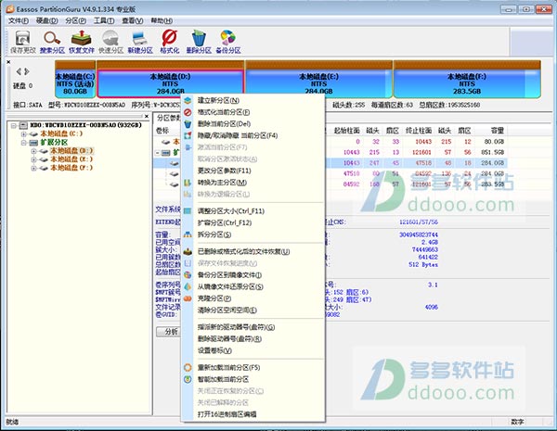
Task: Click the 起始柱面 column header
Action: 347,131
